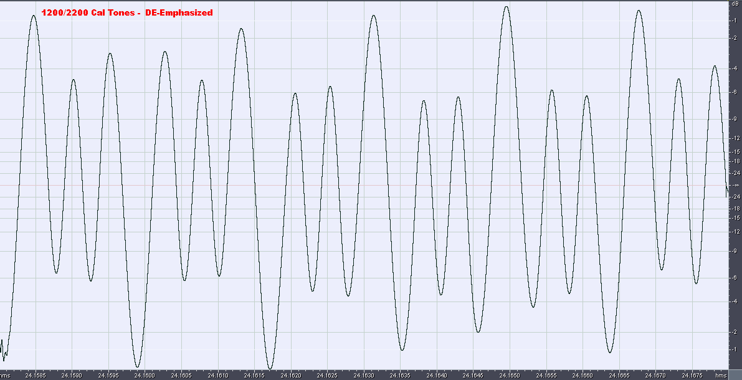The height and width of the screenshot is (380, 742).
Task: Click the 24.1665 time ruler label
Action: 619,376
